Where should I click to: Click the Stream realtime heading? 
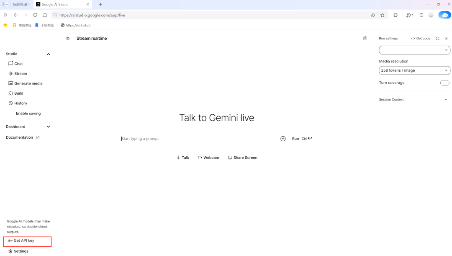(92, 39)
